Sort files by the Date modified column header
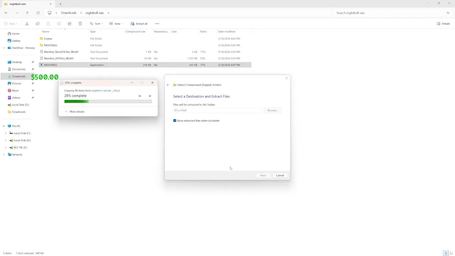455x256 pixels. 226,32
